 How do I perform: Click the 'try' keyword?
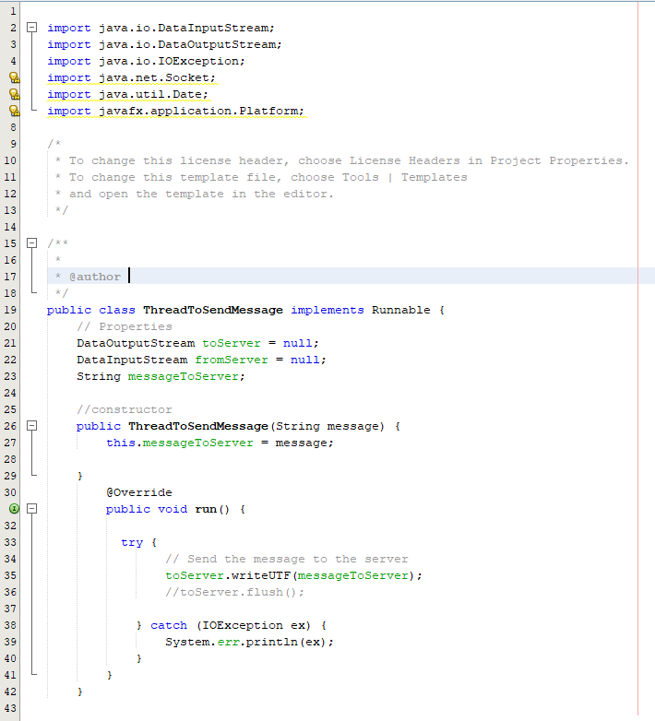[x=132, y=542]
